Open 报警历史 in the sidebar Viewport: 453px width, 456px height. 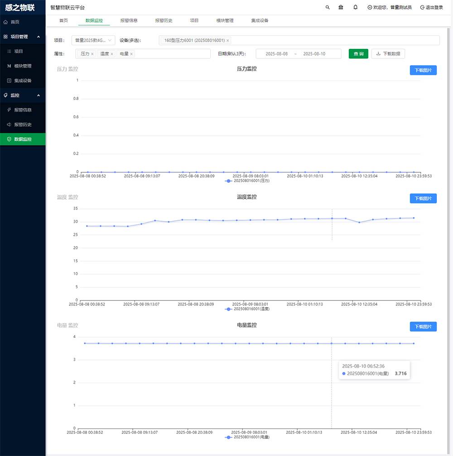coord(23,124)
